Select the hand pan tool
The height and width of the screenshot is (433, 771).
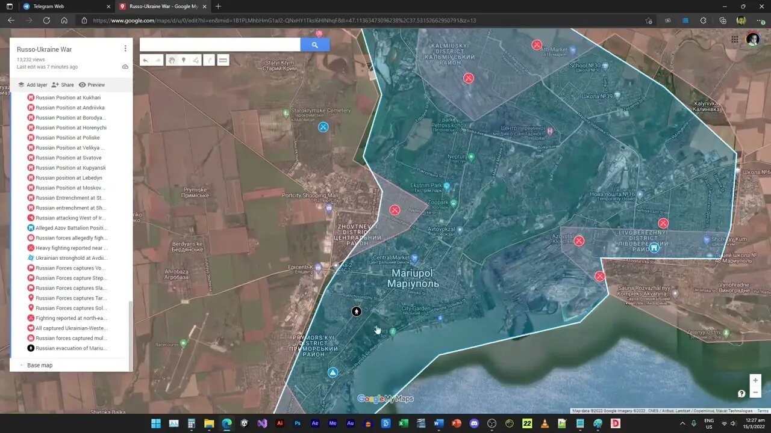coord(172,60)
